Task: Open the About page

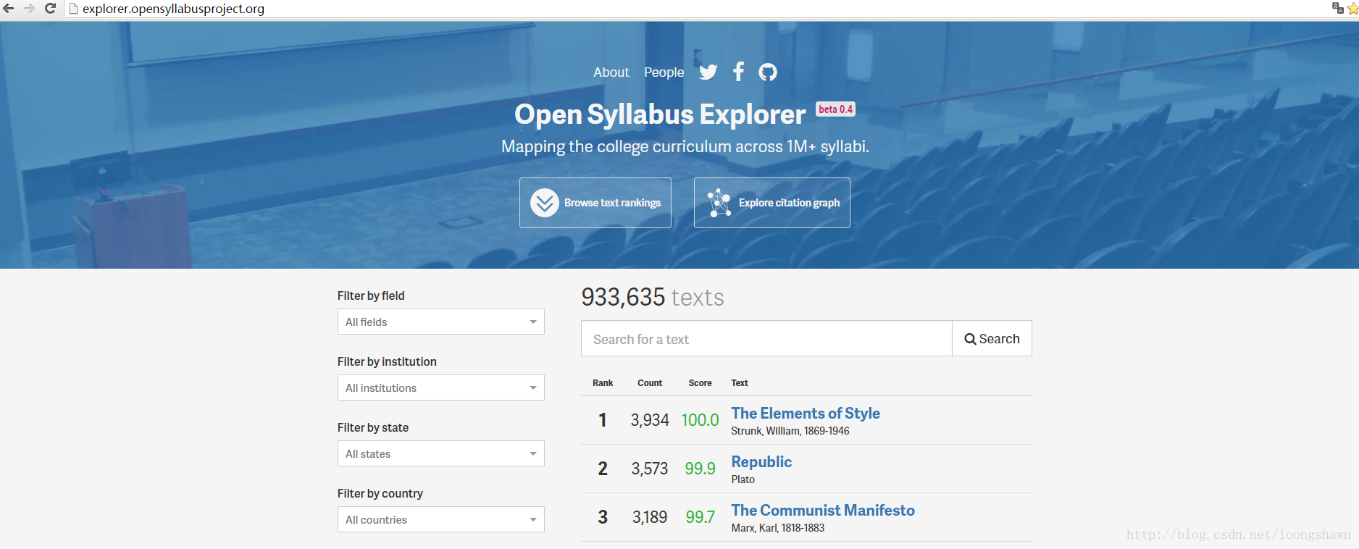Action: coord(611,72)
